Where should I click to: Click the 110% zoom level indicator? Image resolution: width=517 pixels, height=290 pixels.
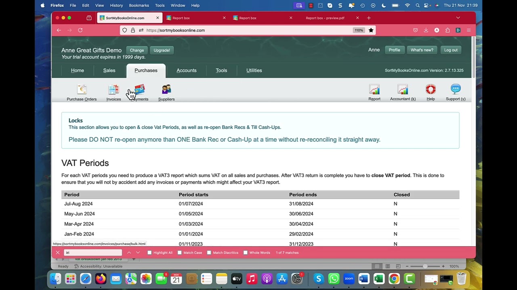point(359,30)
